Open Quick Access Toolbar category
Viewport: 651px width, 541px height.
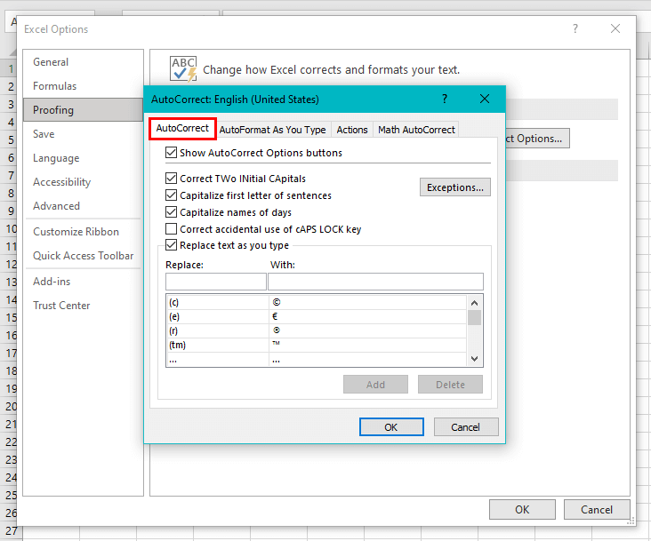83,256
